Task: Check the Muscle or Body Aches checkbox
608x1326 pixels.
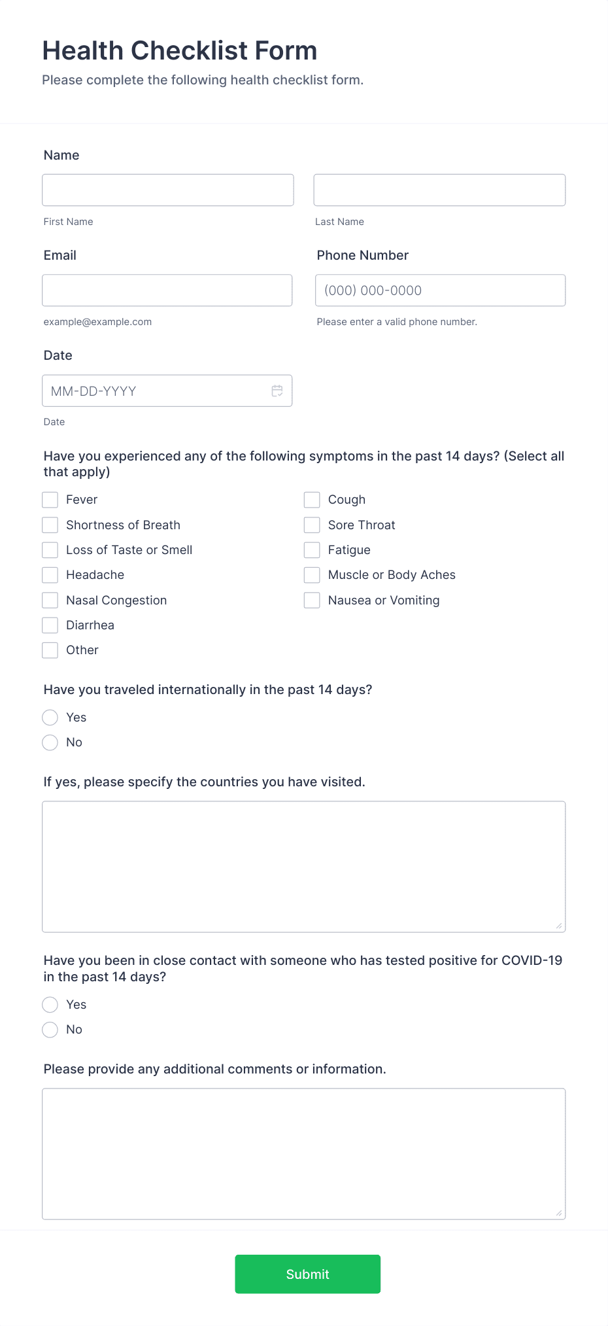Action: click(311, 574)
